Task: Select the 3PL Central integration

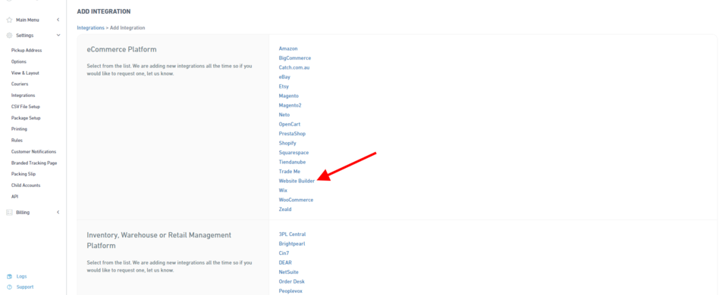Action: tap(292, 234)
